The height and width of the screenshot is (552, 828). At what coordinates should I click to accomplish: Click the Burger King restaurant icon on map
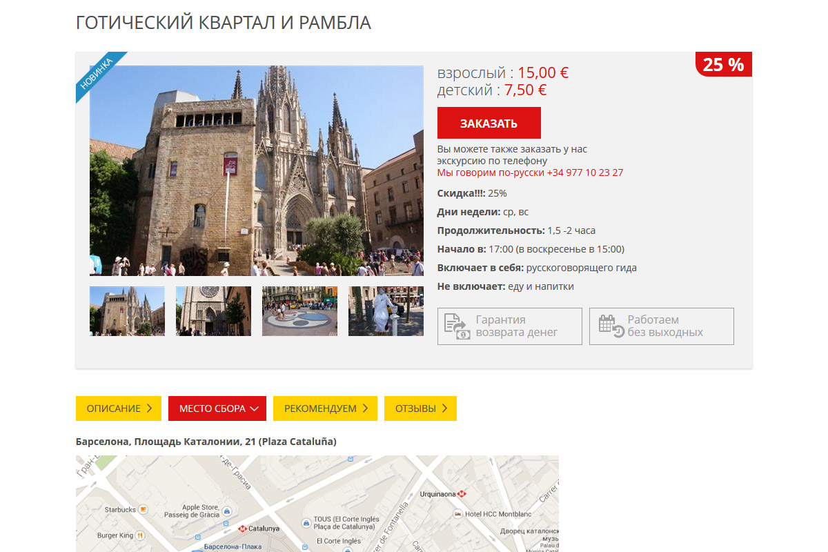pyautogui.click(x=140, y=535)
